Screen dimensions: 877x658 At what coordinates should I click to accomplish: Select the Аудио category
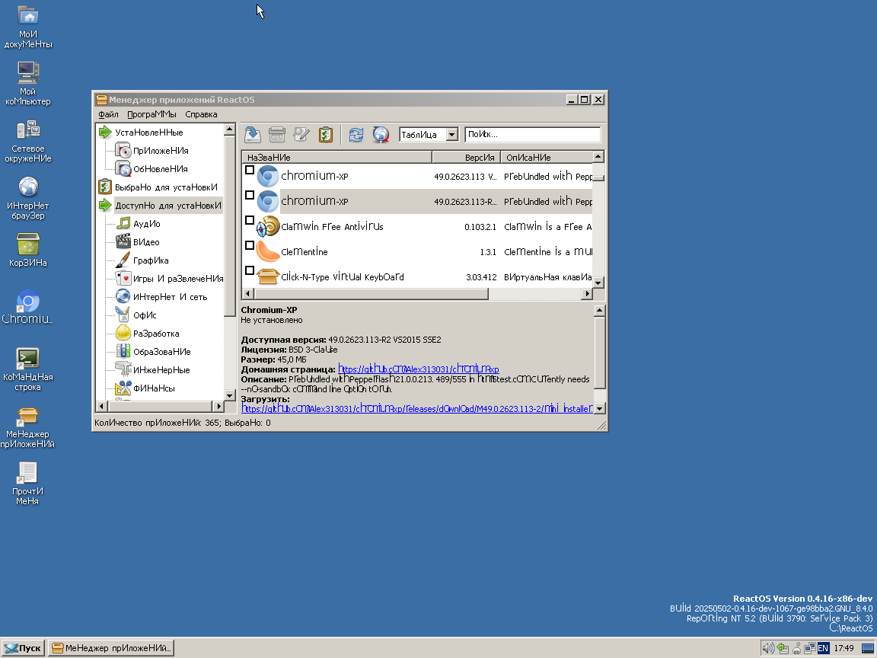coord(146,224)
